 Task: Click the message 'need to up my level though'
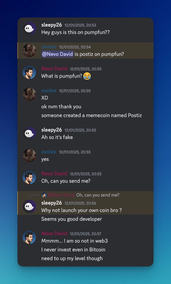[72, 258]
